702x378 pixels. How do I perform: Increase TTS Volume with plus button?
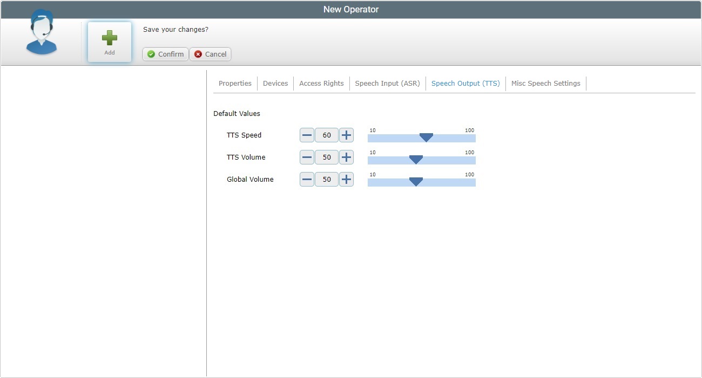[346, 157]
